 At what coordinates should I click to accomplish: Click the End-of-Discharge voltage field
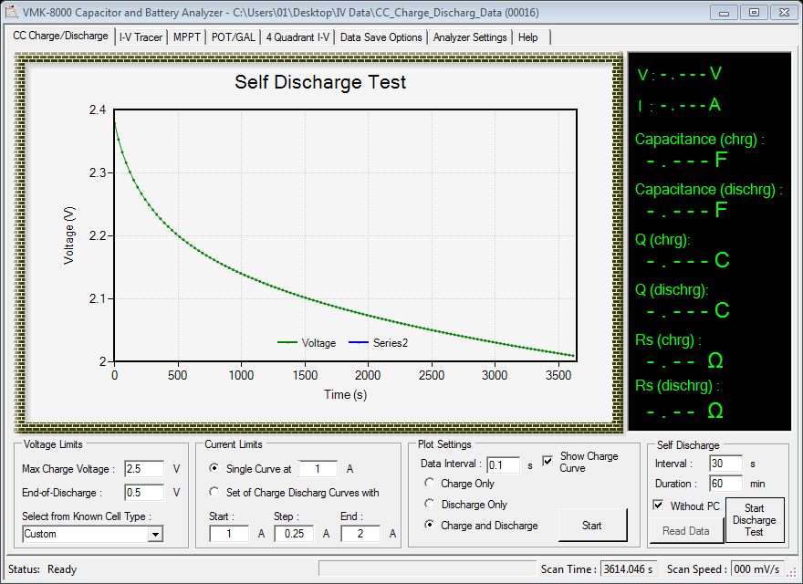pos(144,493)
